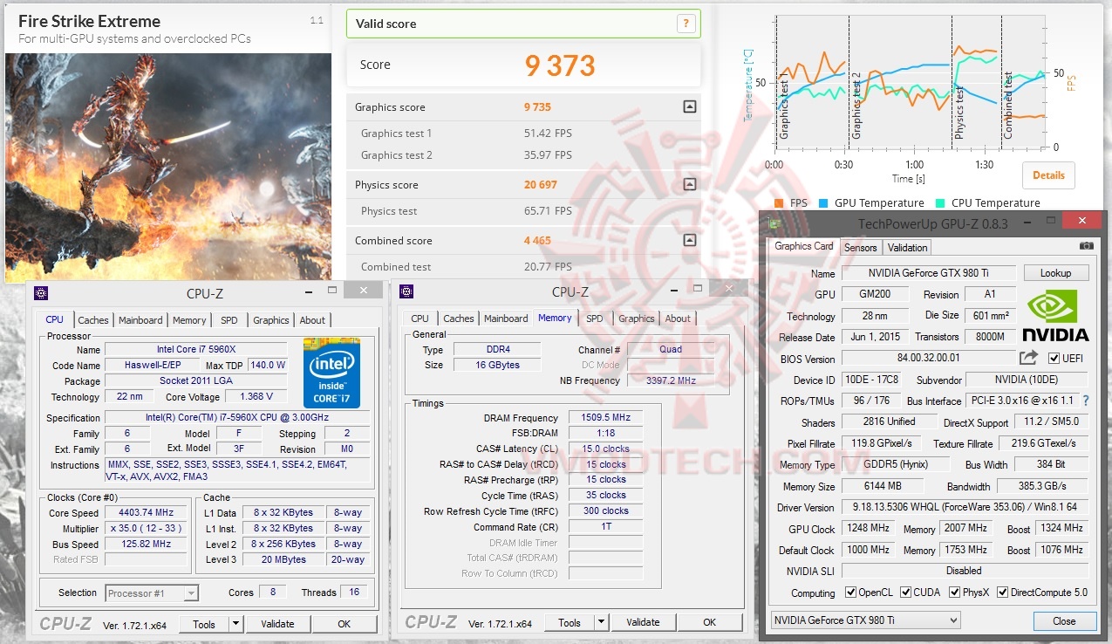Click the overall Score value 9 373
The height and width of the screenshot is (644, 1112).
pos(560,65)
